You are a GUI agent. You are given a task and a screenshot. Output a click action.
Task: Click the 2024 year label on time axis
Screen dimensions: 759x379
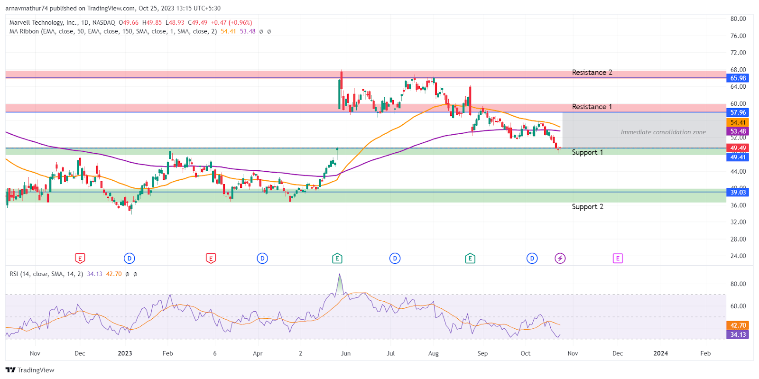click(x=661, y=353)
